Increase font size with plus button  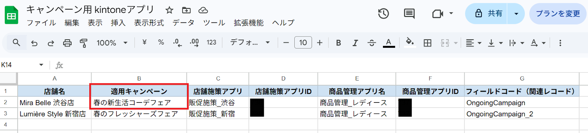[x=320, y=43]
